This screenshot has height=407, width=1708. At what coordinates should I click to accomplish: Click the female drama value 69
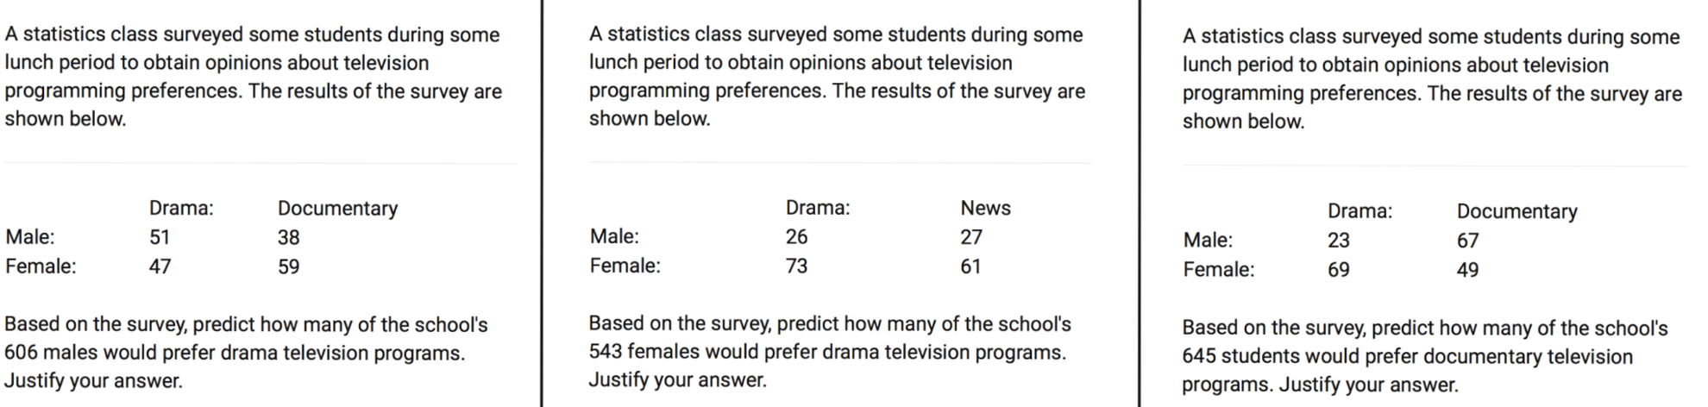pos(1339,270)
